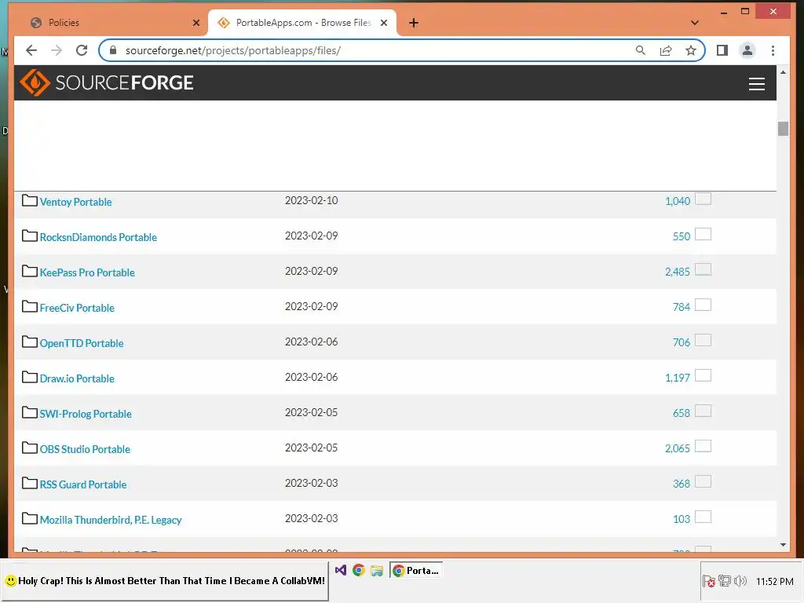Click the zoom magnifier icon in address bar

641,50
